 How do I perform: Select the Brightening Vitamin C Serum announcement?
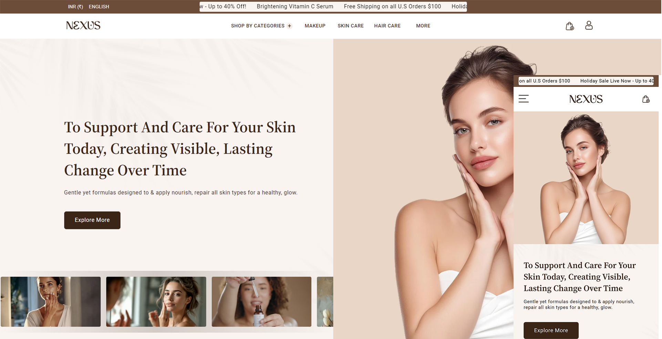click(x=295, y=7)
